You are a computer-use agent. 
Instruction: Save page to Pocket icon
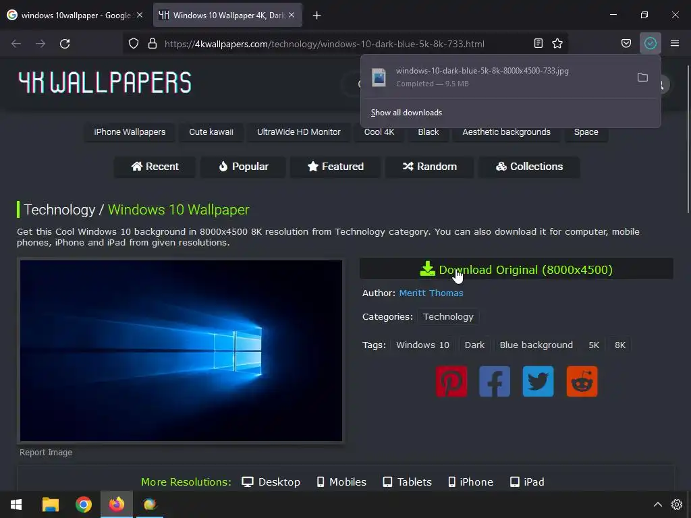626,43
